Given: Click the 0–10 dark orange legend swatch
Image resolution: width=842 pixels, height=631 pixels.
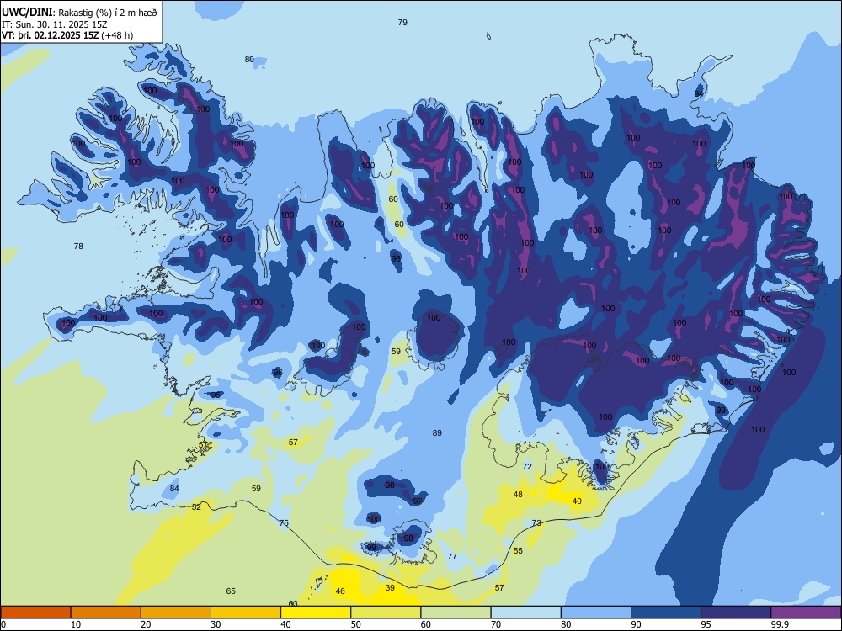Looking at the screenshot, I should click(35, 612).
